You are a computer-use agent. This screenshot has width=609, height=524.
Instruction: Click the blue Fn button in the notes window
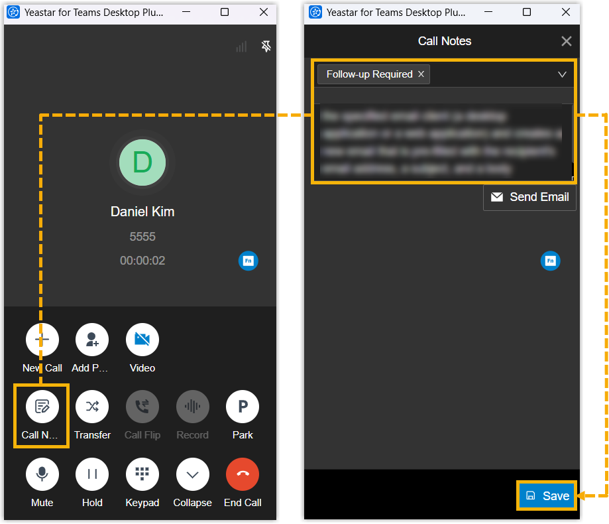[x=550, y=261]
